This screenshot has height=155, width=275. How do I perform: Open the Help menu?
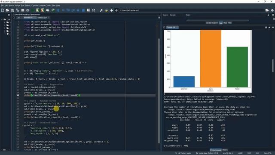click(x=58, y=6)
